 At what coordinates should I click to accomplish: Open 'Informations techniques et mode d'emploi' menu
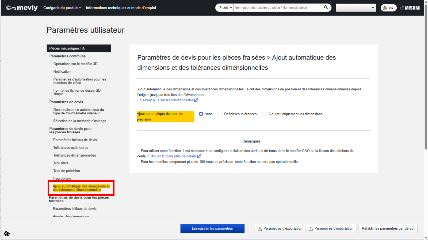click(121, 8)
